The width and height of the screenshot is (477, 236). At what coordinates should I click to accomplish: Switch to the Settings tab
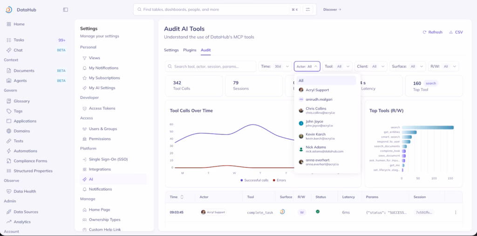tap(171, 50)
